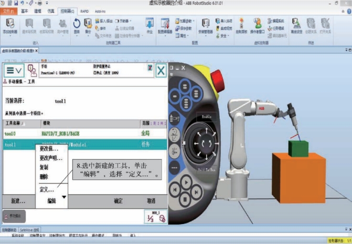Open the Configuration Editor (配置编辑器)
Viewport: 352px width, 244px height.
(165, 26)
